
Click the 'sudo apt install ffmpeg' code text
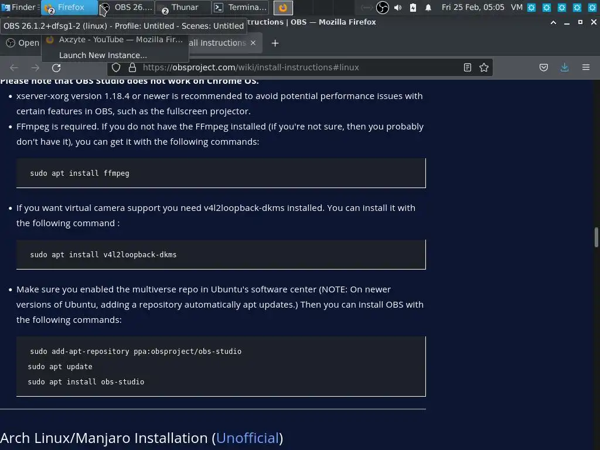click(x=80, y=173)
